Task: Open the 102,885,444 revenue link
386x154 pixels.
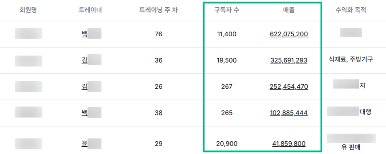Action: [x=289, y=113]
